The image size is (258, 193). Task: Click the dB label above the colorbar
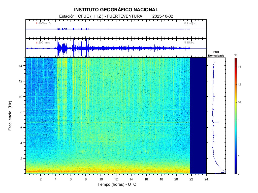click(235, 55)
